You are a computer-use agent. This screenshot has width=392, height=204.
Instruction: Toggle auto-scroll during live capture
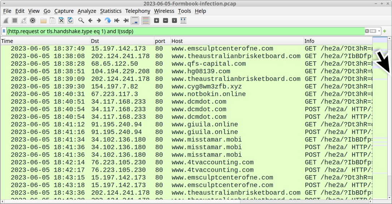click(135, 21)
